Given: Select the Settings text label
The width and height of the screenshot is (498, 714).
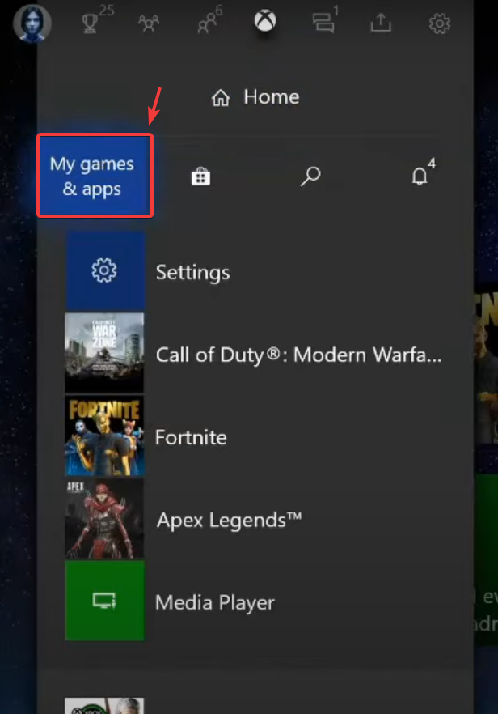Looking at the screenshot, I should [x=193, y=272].
